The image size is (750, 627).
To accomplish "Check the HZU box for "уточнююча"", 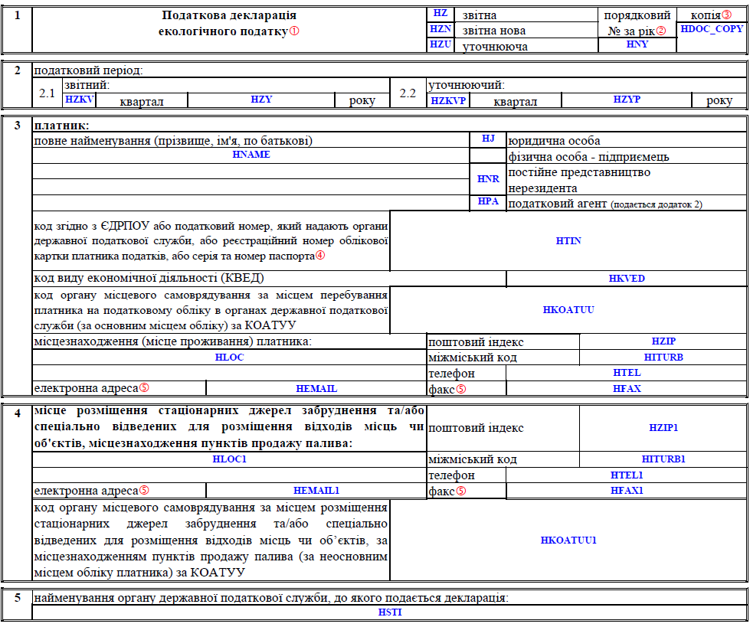I will point(440,44).
